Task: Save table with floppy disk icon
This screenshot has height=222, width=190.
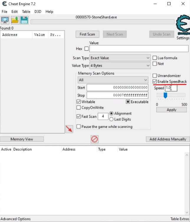Action: click(24, 20)
